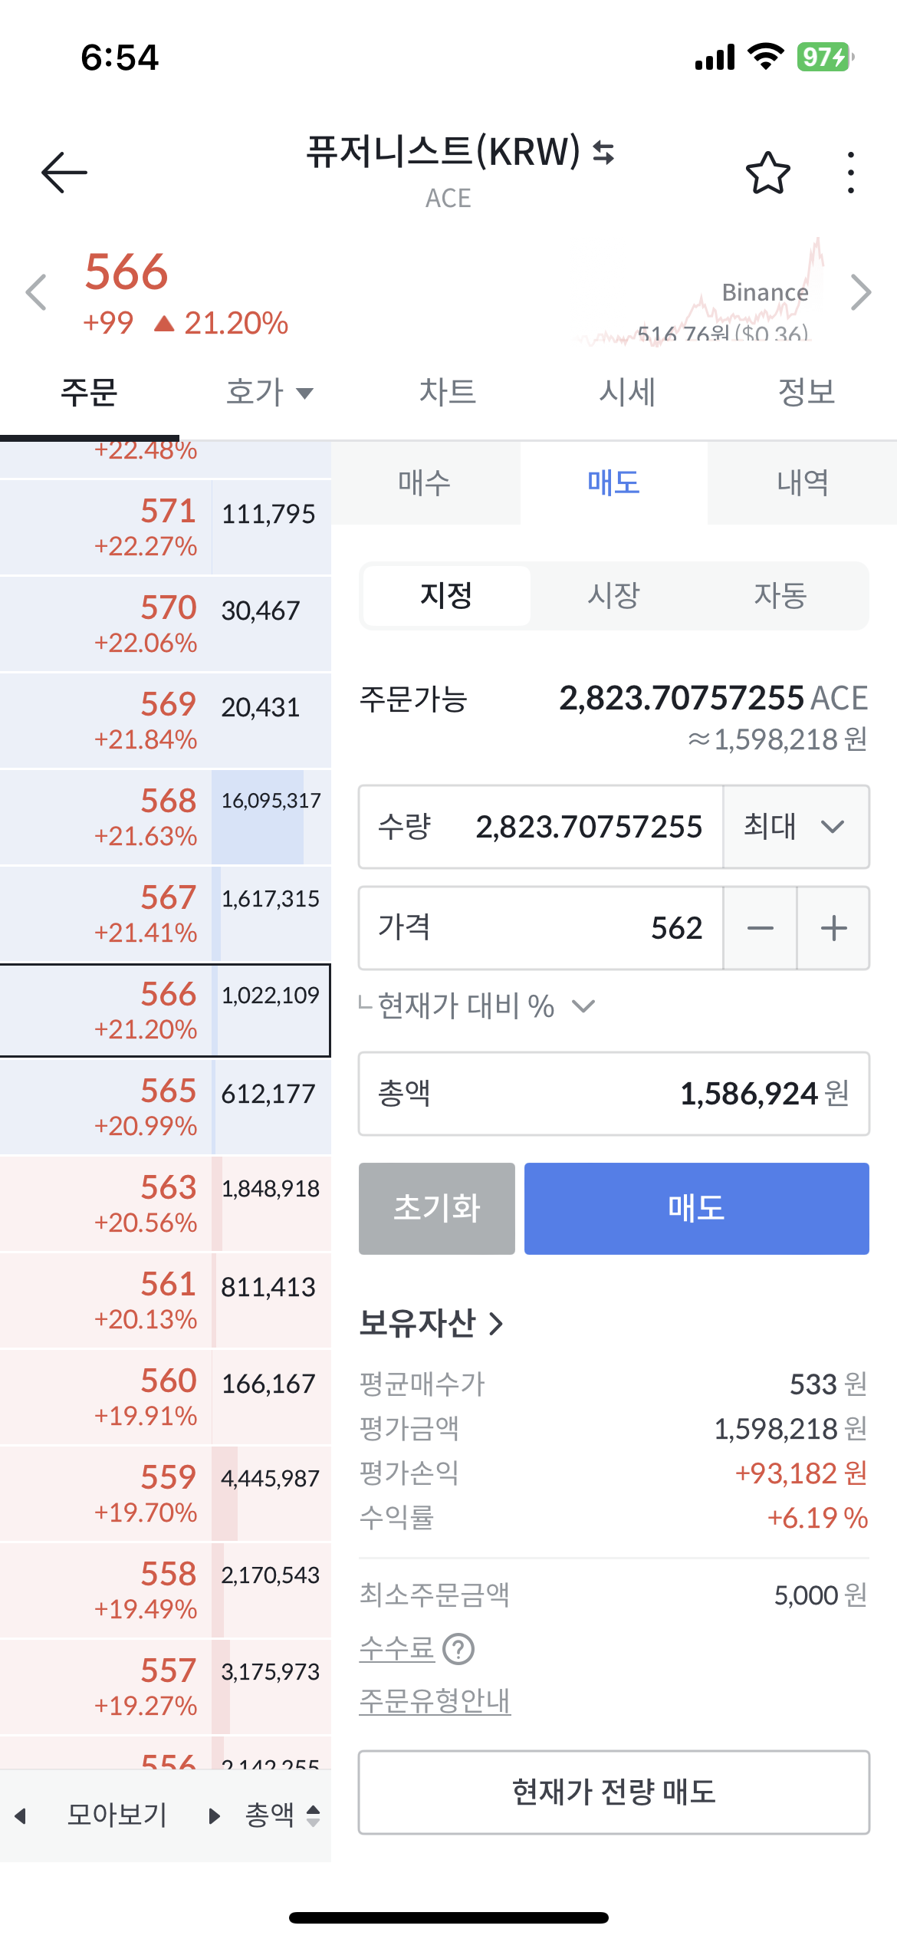Open the three-dot more options menu

[x=850, y=173]
